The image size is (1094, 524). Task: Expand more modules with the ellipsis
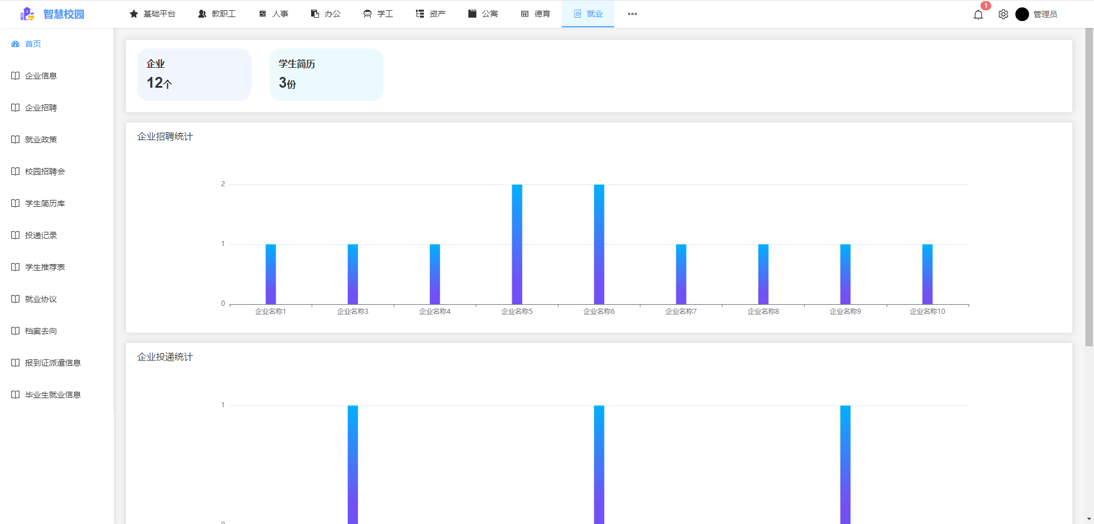point(632,14)
